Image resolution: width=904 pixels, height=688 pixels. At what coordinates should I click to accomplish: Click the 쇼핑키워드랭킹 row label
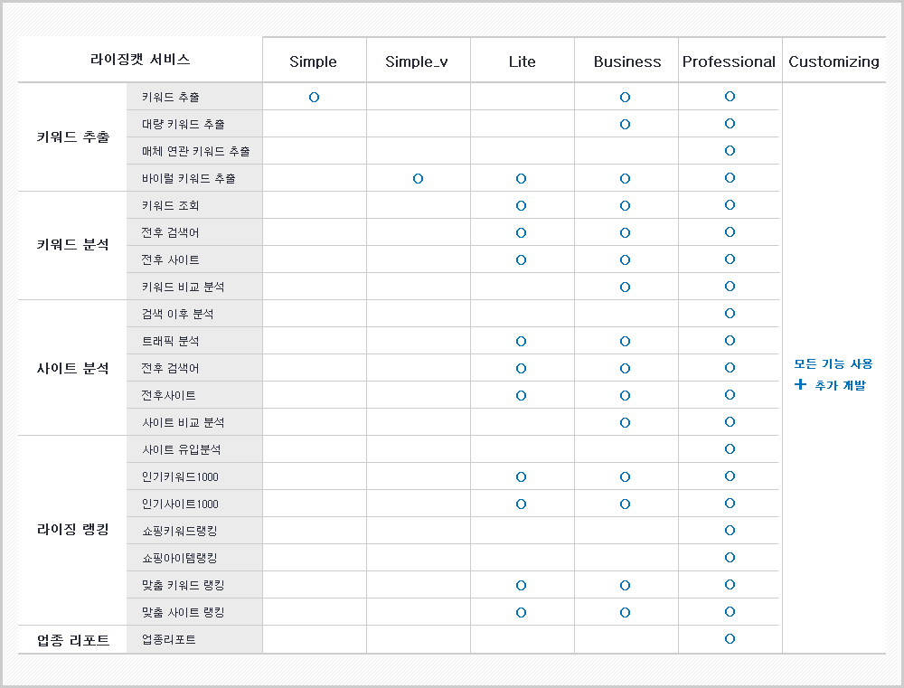[180, 531]
